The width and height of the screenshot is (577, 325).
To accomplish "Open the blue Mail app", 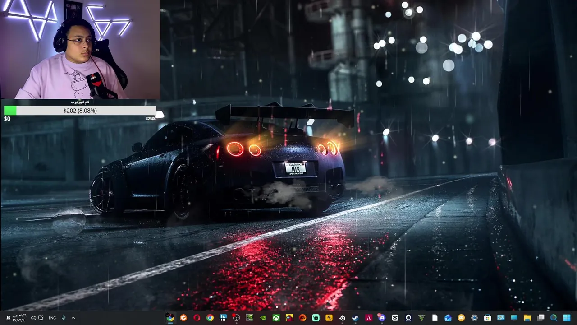I will click(x=448, y=318).
